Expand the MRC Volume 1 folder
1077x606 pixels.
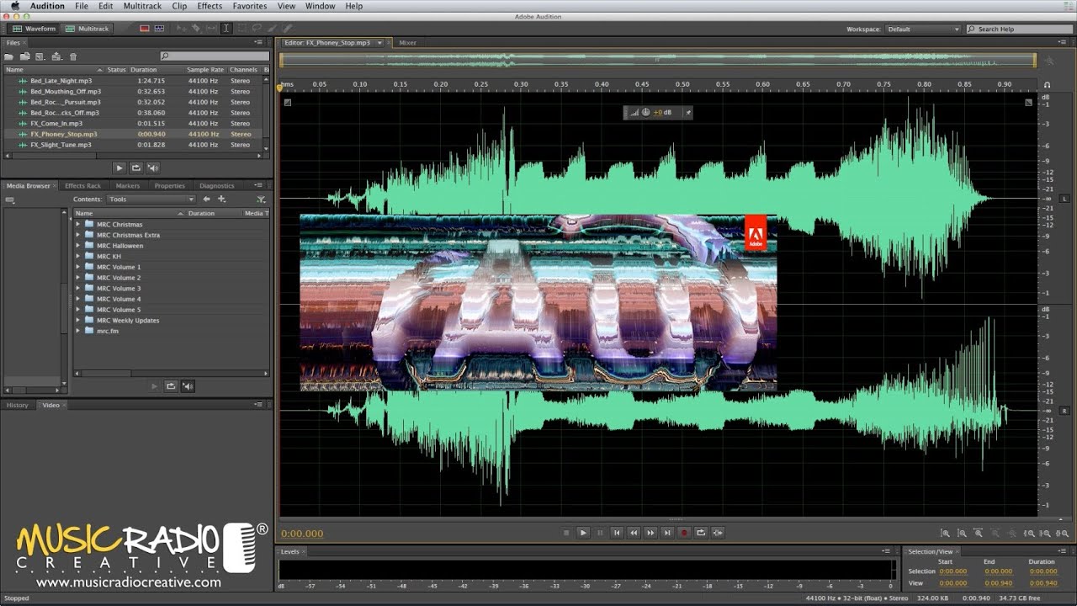point(78,267)
